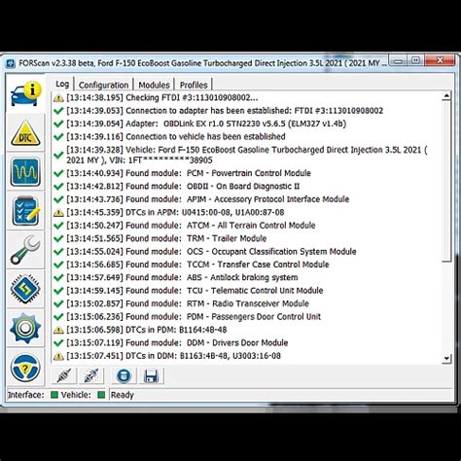The height and width of the screenshot is (461, 461).
Task: Click the 'Vehicle:' status bar label
Action: [x=76, y=395]
